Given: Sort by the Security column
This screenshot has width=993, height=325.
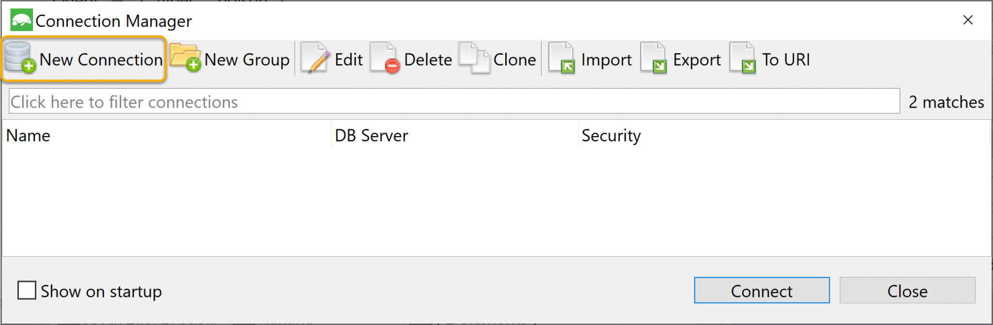Looking at the screenshot, I should [x=611, y=136].
